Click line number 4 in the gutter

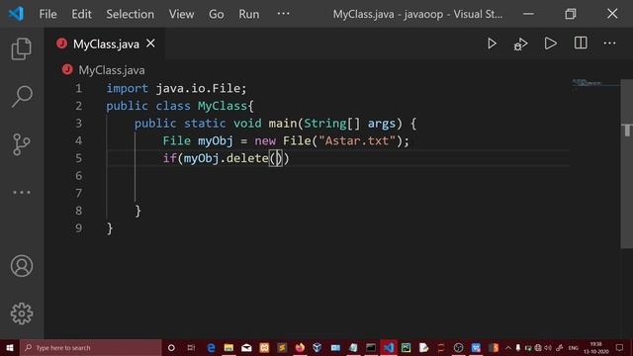click(x=78, y=140)
